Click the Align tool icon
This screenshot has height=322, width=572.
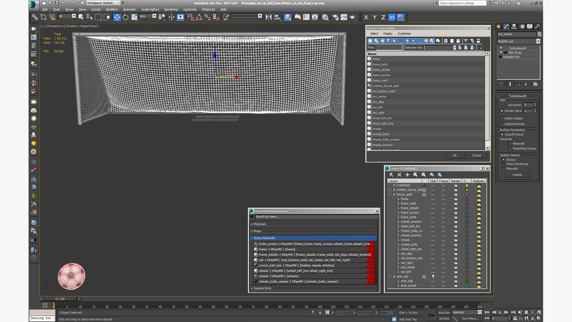(x=277, y=17)
